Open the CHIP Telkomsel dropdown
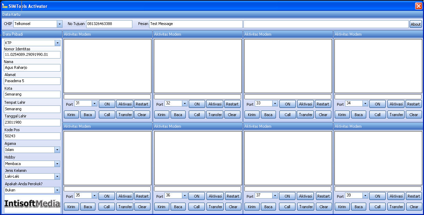 59,24
